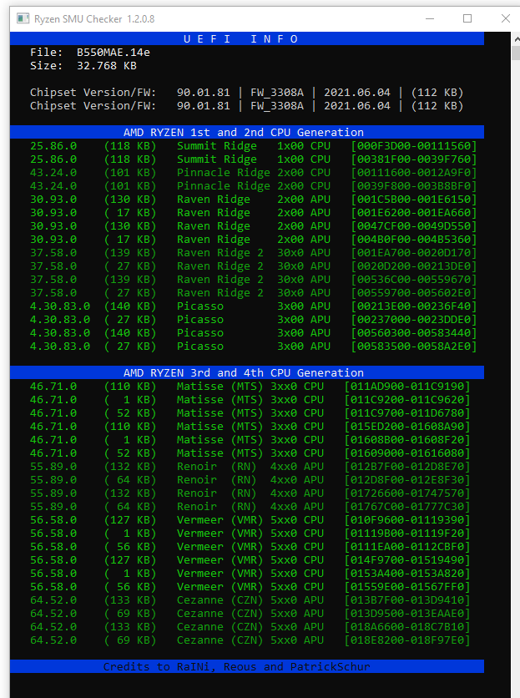Click the vertical scrollbar thumb
The image size is (520, 698).
[517, 53]
